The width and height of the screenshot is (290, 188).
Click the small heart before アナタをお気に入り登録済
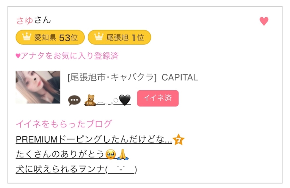[18, 56]
